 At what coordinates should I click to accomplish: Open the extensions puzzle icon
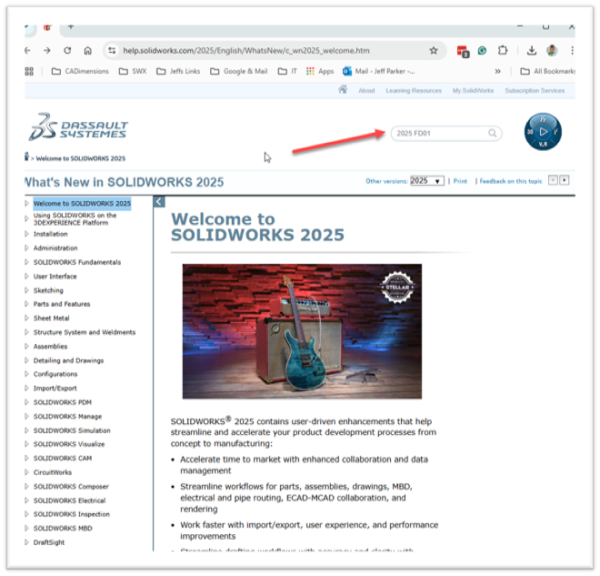tap(503, 50)
